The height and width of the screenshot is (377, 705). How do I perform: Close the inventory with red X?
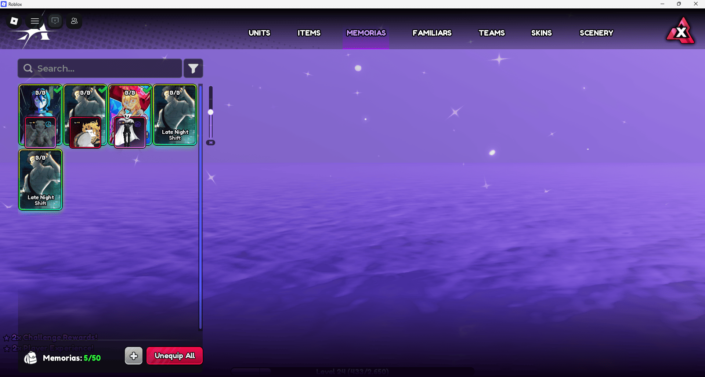pyautogui.click(x=681, y=32)
